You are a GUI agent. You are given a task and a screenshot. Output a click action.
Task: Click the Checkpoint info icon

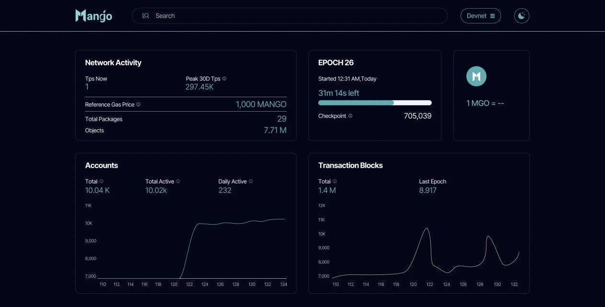click(x=350, y=115)
